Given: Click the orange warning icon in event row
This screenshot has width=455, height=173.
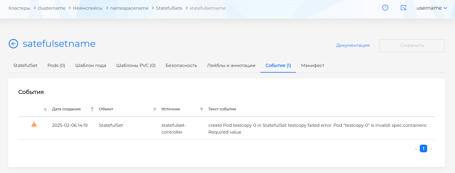Looking at the screenshot, I should [x=34, y=125].
